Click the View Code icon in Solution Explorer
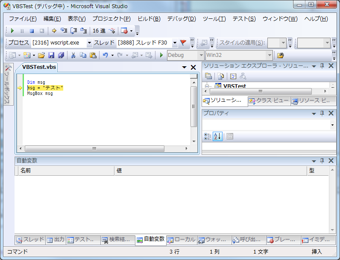This screenshot has width=340, height=260. [x=233, y=76]
